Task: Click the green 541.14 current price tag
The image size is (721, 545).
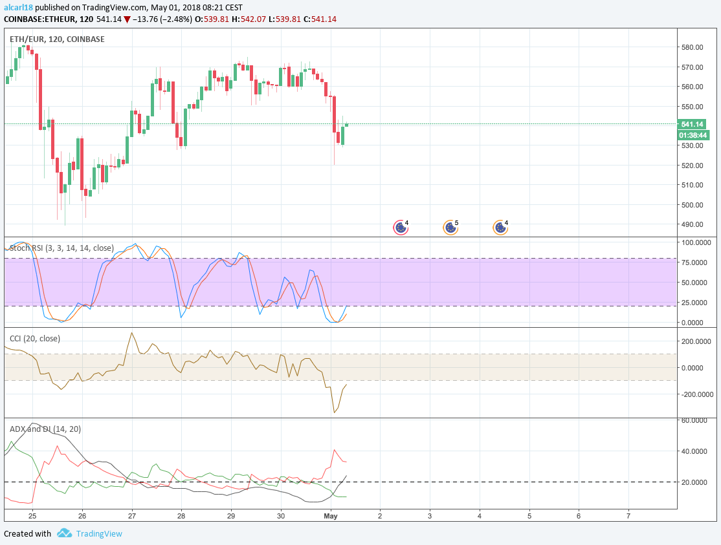Action: (x=692, y=124)
